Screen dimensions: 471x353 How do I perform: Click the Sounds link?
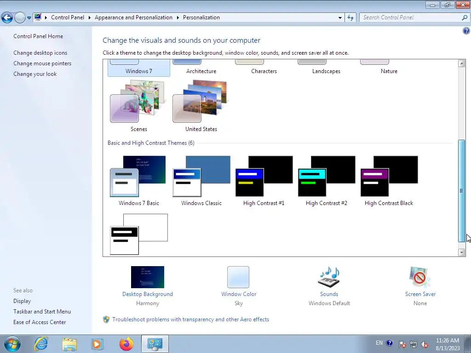click(329, 294)
